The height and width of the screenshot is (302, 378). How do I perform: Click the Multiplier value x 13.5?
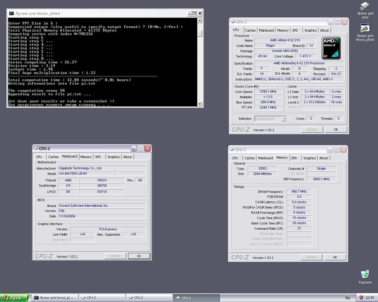[x=268, y=97]
